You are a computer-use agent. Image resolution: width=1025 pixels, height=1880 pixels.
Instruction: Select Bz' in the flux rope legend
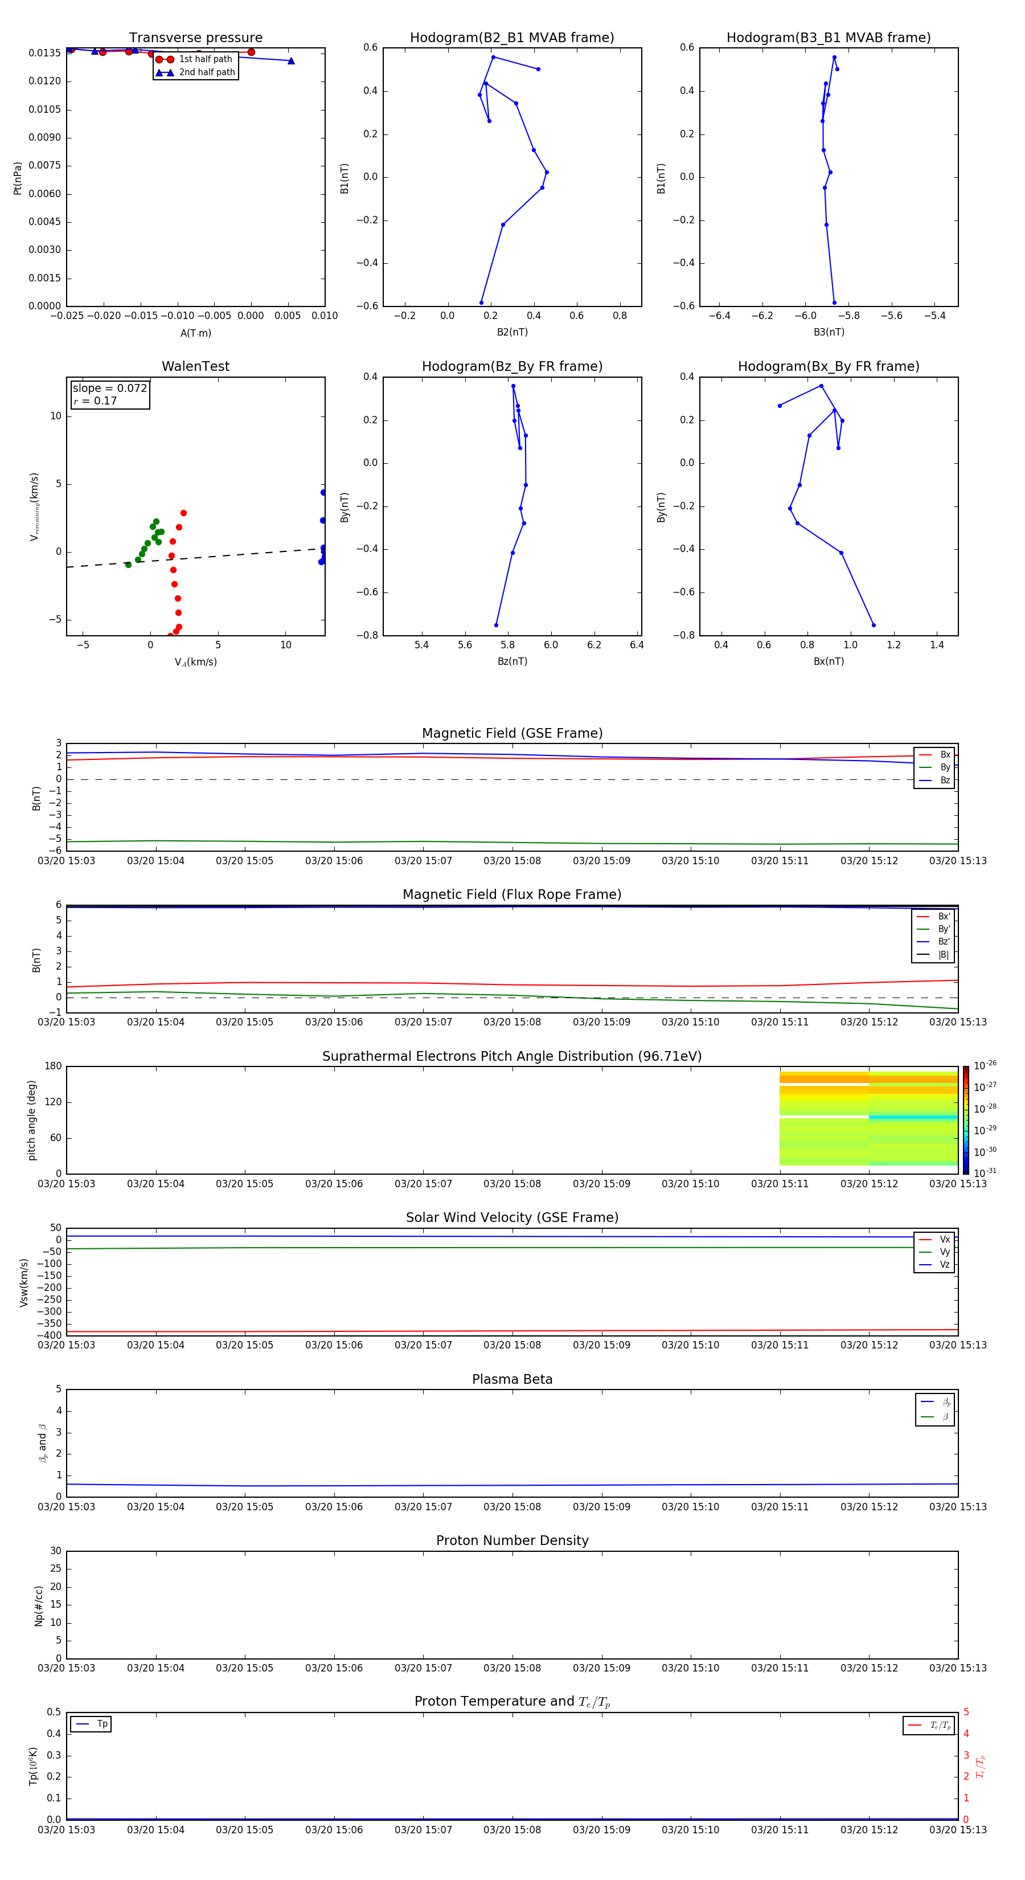point(934,942)
